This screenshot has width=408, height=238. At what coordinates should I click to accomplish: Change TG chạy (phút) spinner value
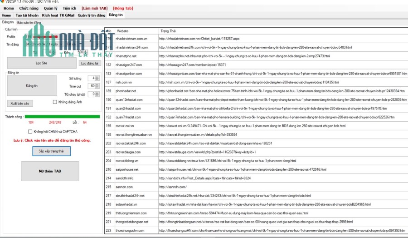pos(97,94)
